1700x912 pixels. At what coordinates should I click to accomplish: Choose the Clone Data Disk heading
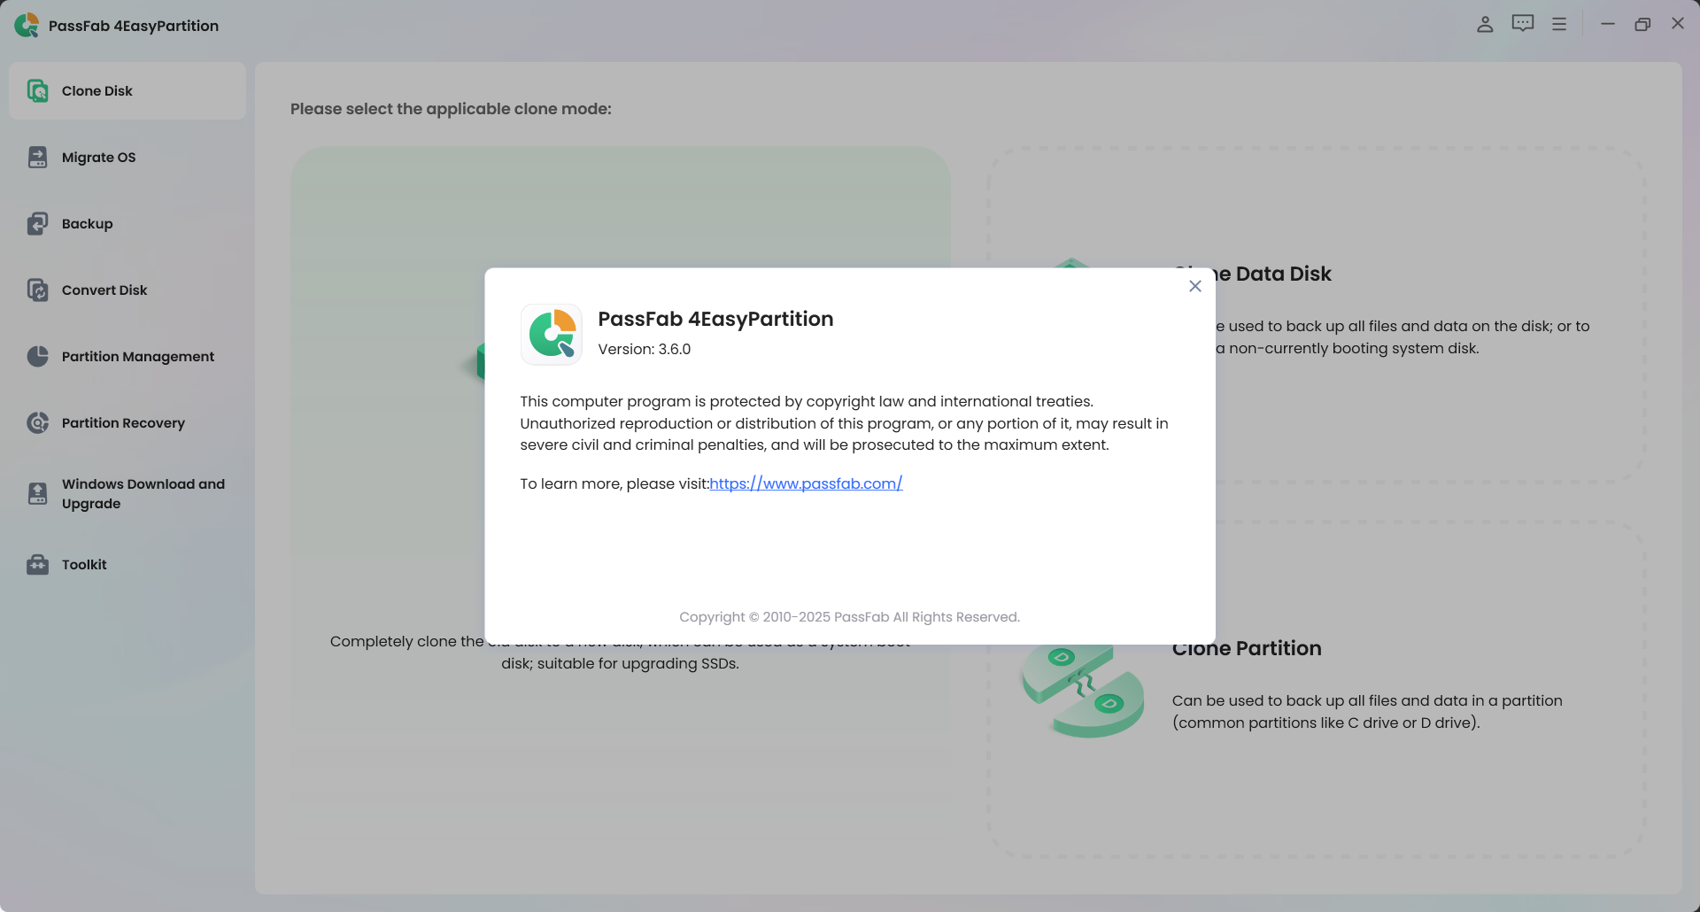tap(1273, 274)
